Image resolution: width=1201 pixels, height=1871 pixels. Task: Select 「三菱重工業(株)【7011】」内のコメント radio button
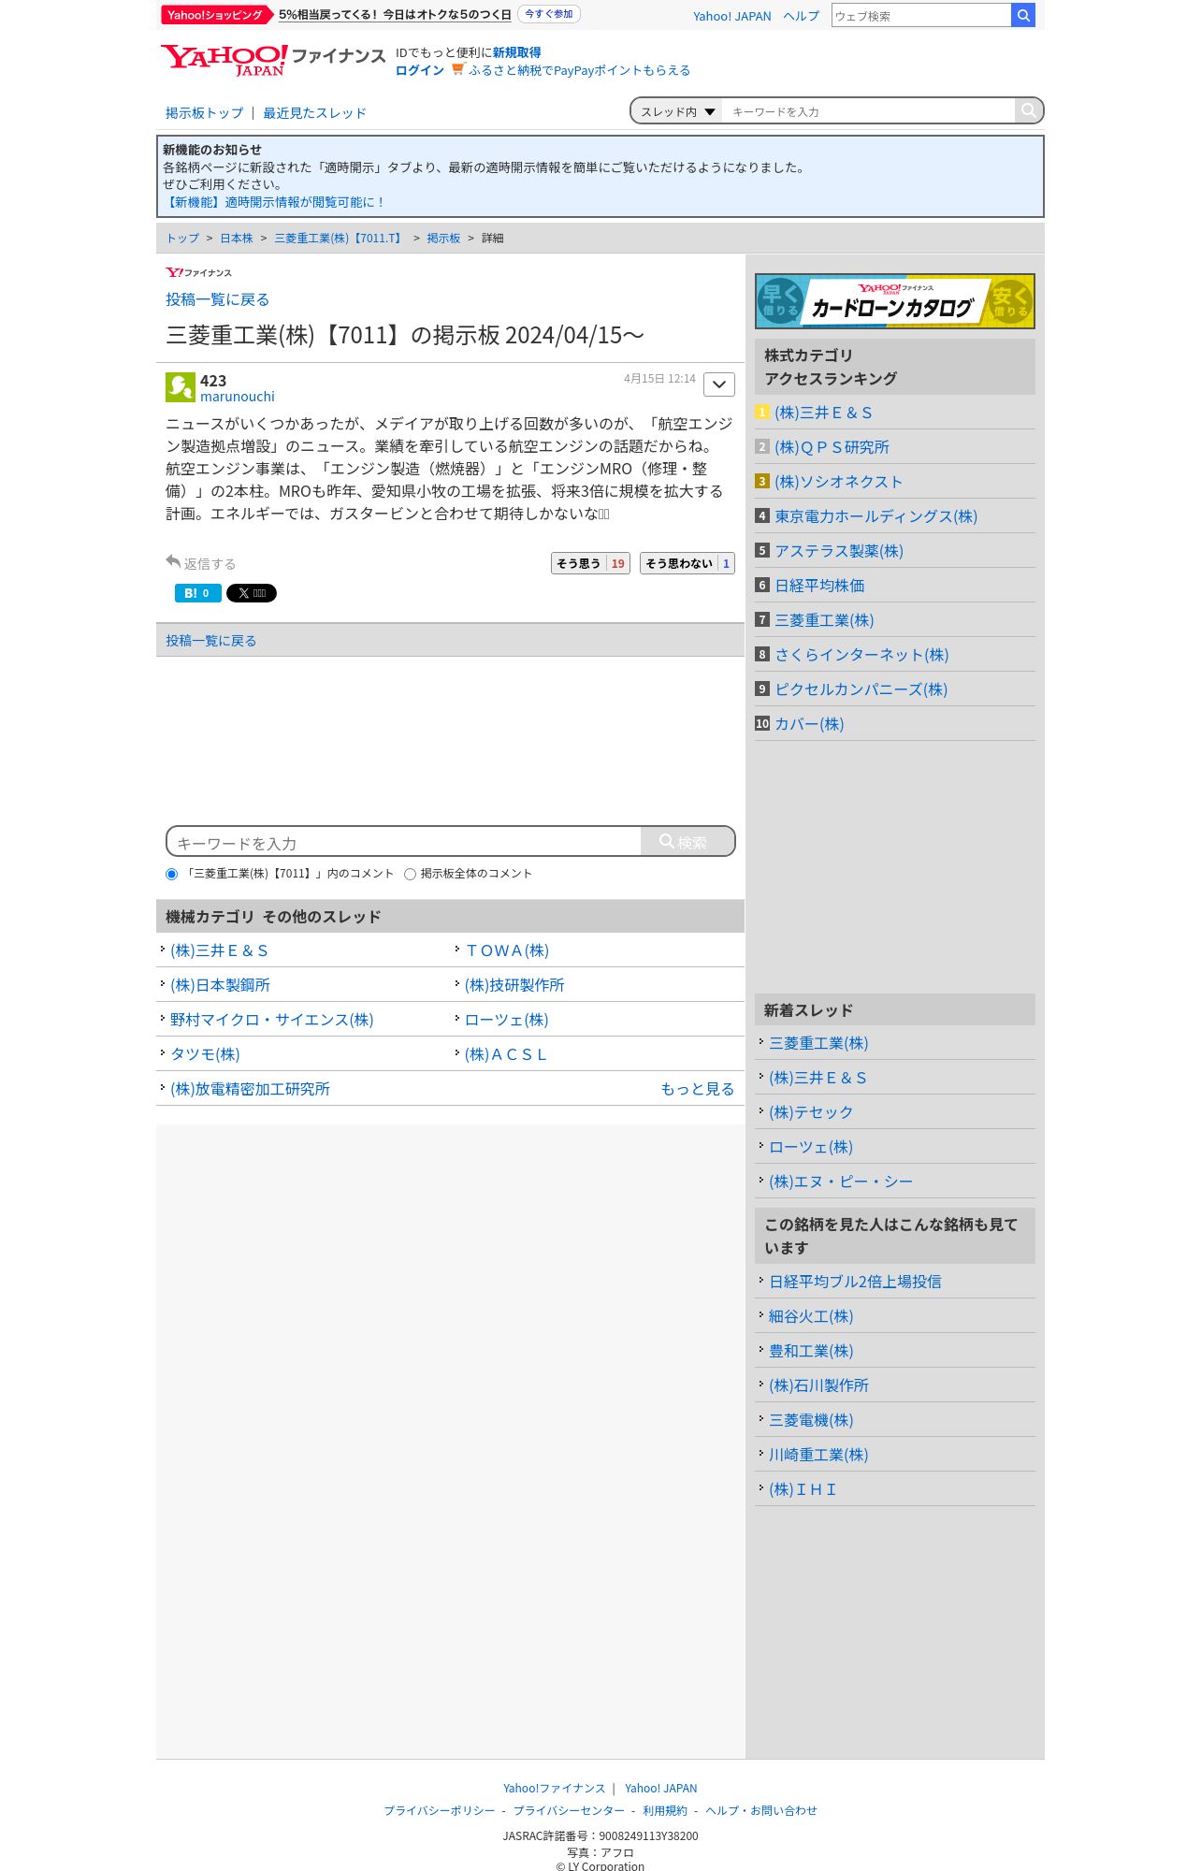coord(171,874)
